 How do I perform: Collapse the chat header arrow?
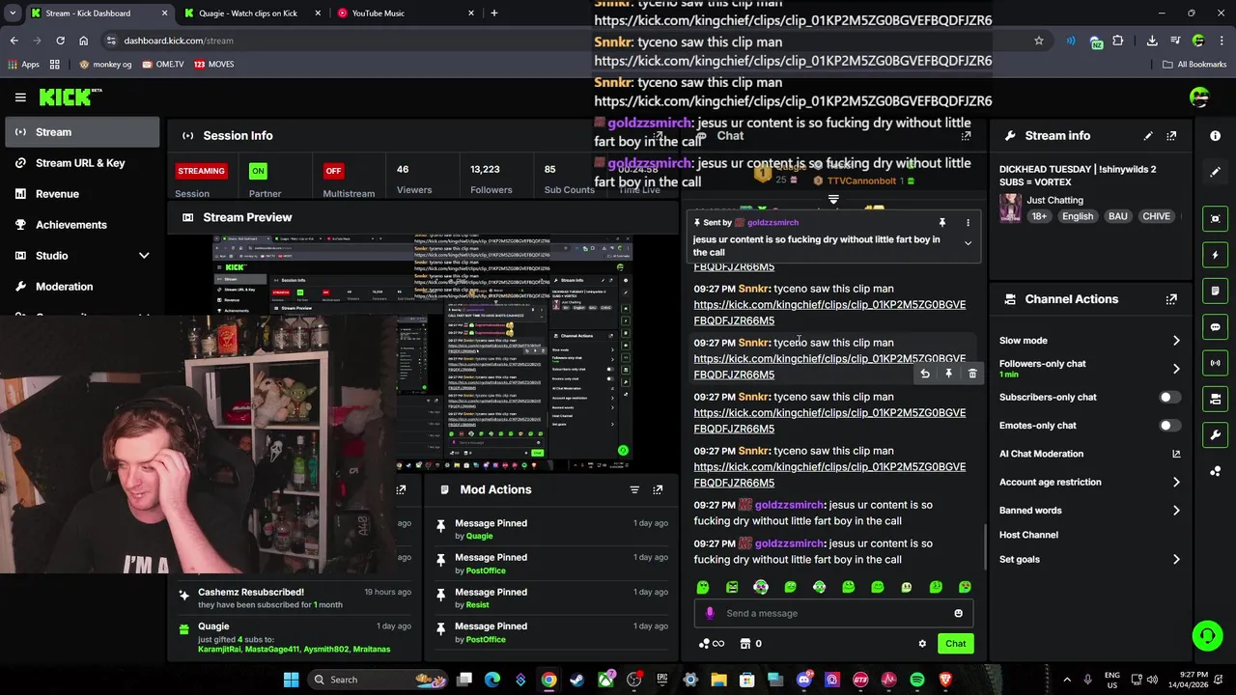(x=833, y=201)
